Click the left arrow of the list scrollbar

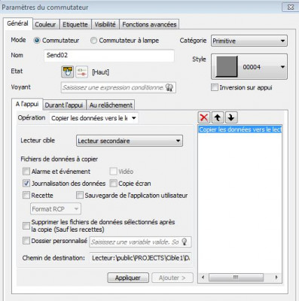[203, 278]
